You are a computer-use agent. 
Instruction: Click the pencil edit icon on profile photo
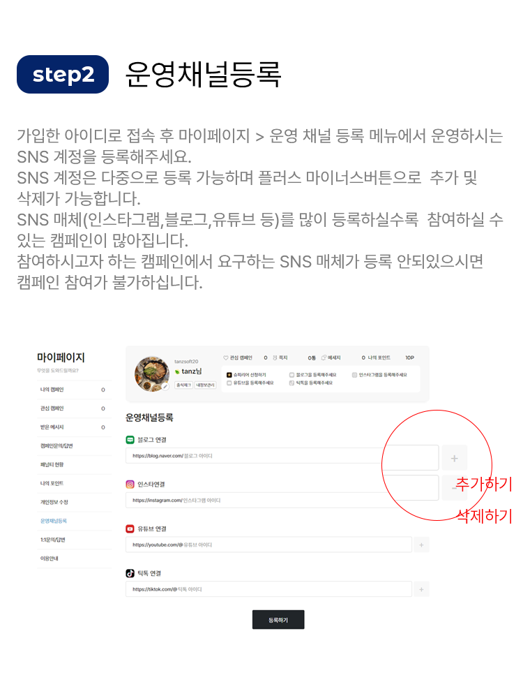pyautogui.click(x=165, y=386)
